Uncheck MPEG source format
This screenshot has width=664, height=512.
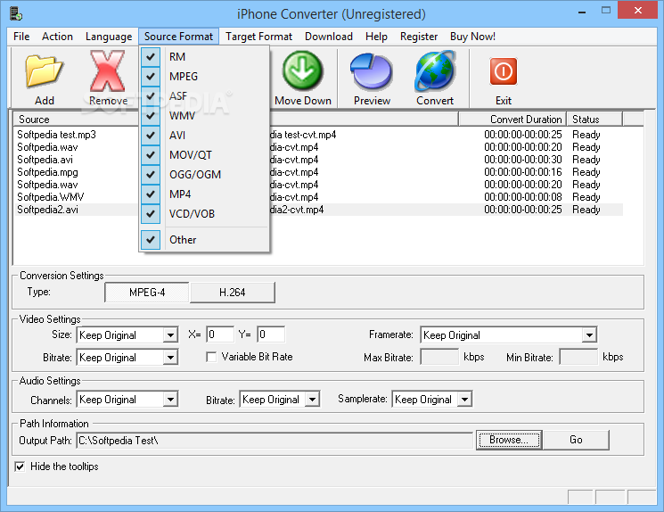(205, 77)
